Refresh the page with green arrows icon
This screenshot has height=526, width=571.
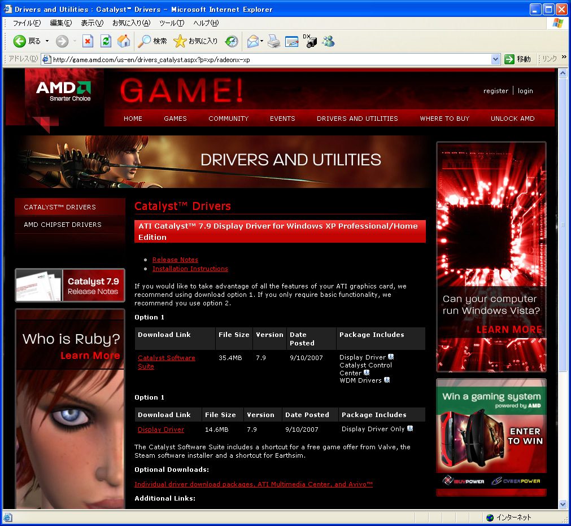tap(106, 41)
